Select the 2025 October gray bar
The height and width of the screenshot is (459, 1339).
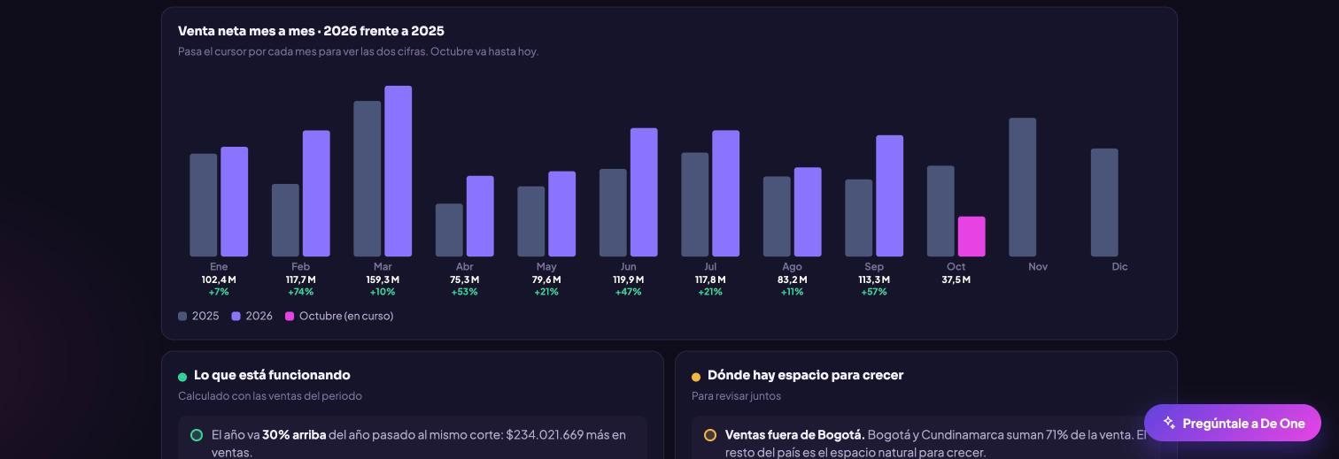coord(940,211)
